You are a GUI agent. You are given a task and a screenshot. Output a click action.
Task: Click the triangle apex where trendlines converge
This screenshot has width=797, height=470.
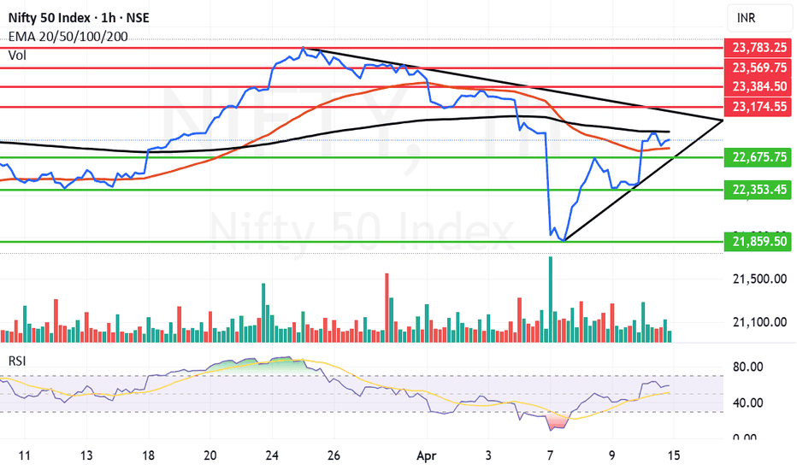point(722,120)
